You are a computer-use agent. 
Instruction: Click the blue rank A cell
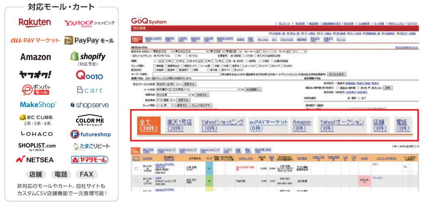[209, 169]
